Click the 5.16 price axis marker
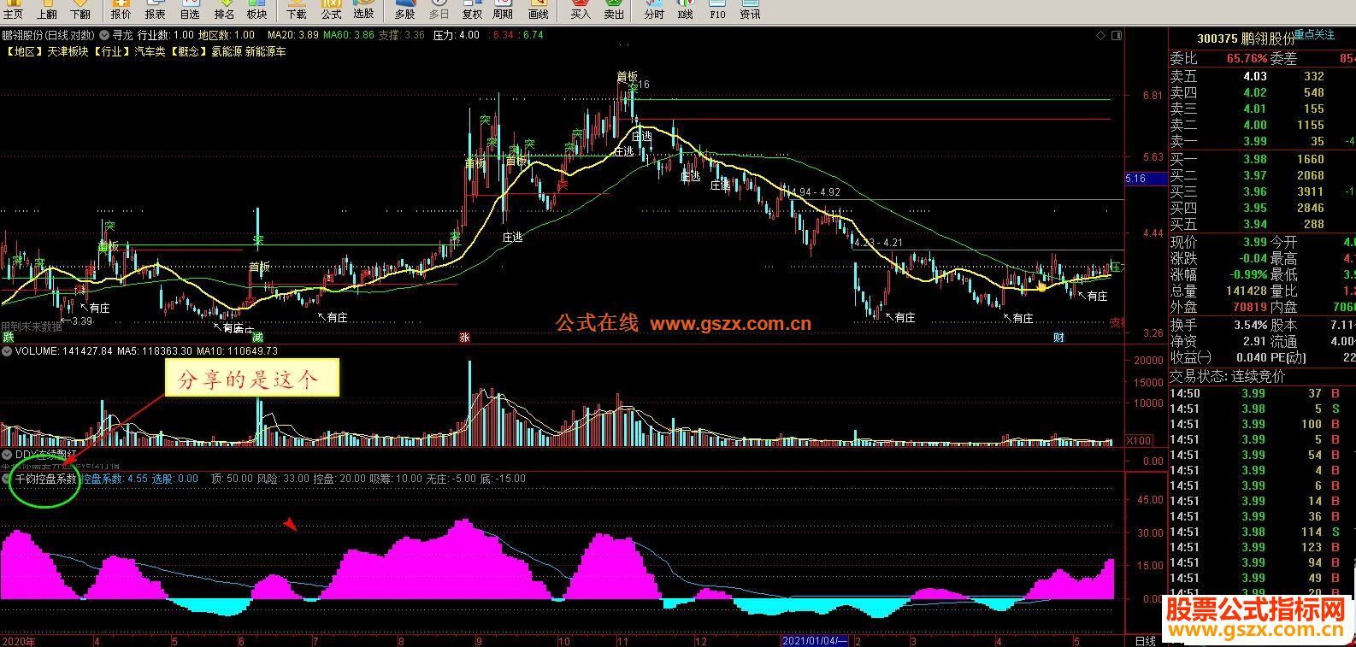Screen dimensions: 1356x647 (1144, 179)
